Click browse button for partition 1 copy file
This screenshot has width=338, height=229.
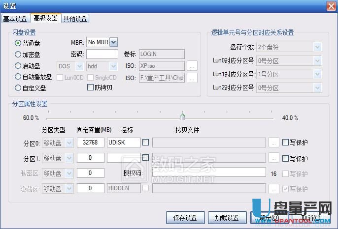click(274, 158)
